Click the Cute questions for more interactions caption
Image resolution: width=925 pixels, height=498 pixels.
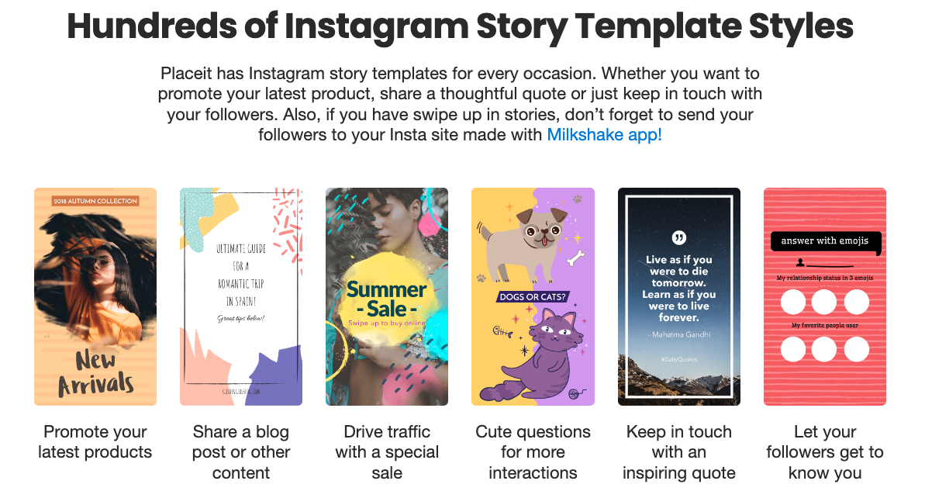click(x=533, y=452)
